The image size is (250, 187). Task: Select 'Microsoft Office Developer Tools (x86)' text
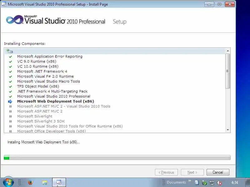pos(52,131)
